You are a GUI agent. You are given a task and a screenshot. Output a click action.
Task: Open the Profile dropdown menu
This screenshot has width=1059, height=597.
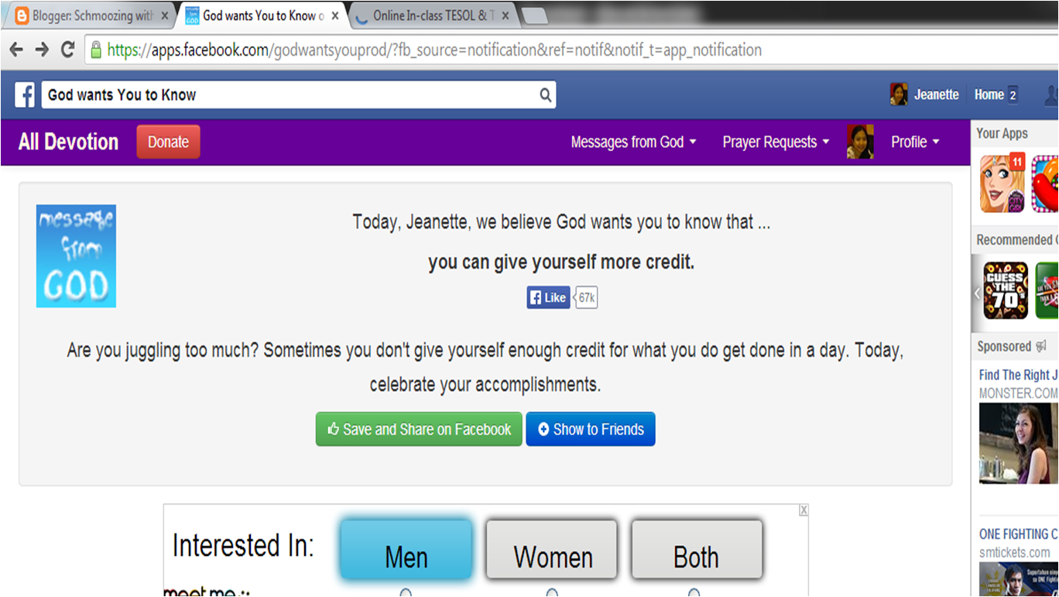[915, 142]
